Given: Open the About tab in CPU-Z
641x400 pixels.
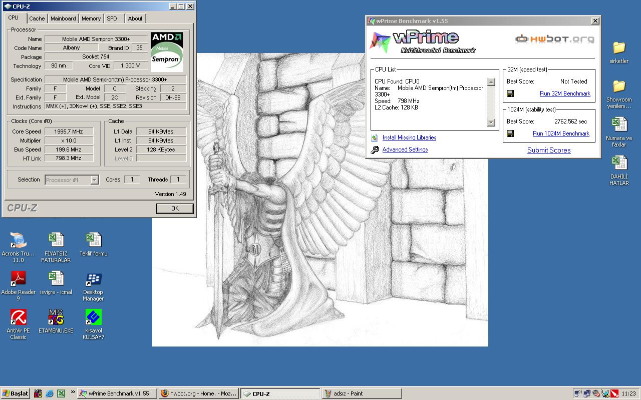Looking at the screenshot, I should [135, 18].
